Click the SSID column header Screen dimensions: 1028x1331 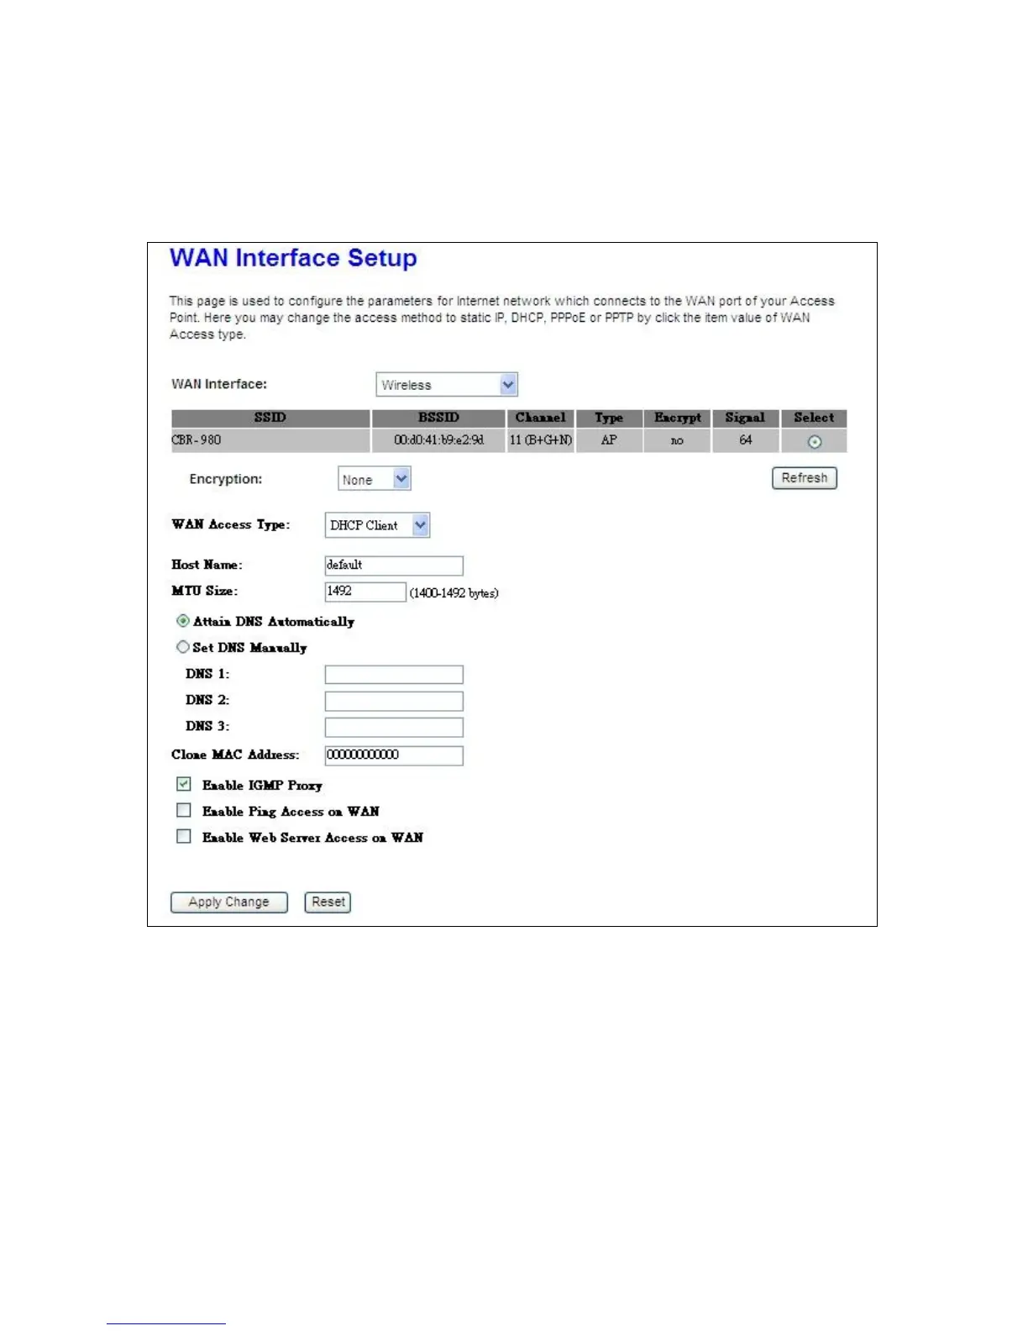270,418
